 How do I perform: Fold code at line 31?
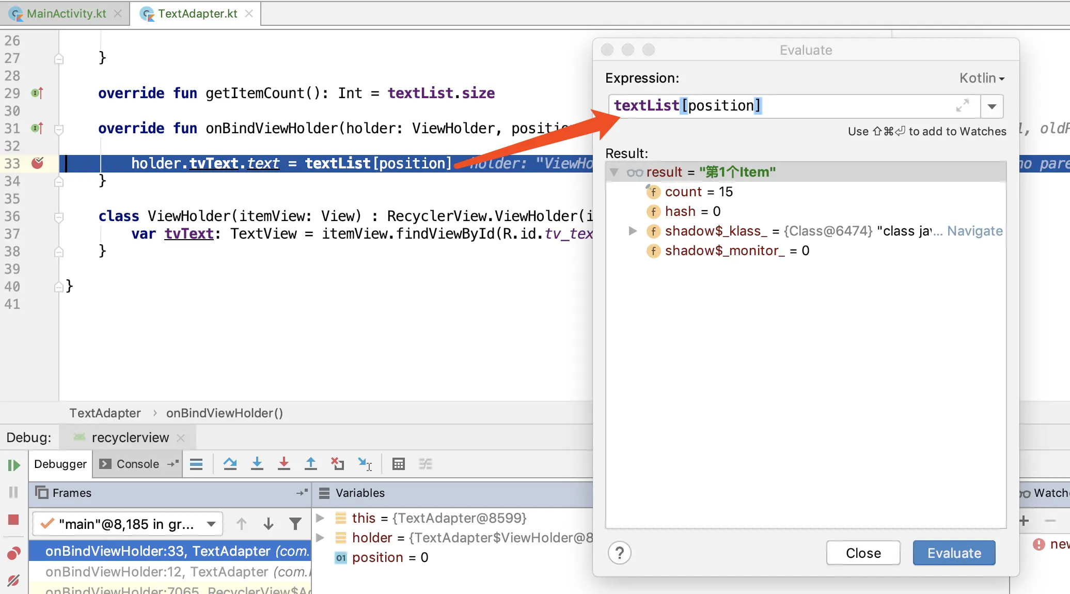coord(59,129)
